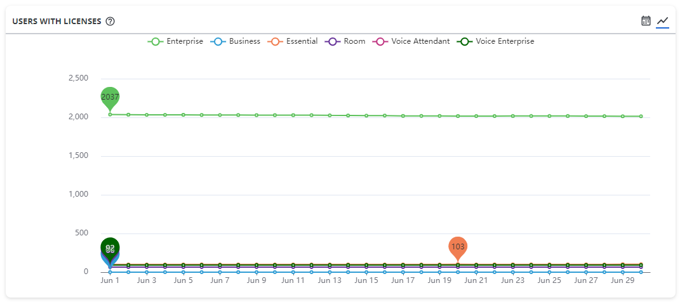Click the green legend circle for Enterprise
680x302 pixels.
click(156, 42)
